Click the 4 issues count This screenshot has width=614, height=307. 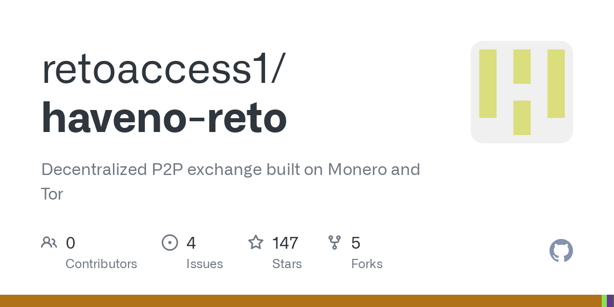pyautogui.click(x=191, y=243)
